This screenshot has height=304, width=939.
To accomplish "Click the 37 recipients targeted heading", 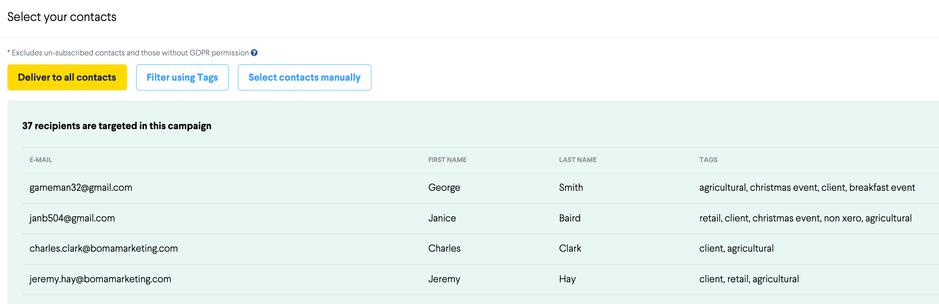I will coord(117,126).
